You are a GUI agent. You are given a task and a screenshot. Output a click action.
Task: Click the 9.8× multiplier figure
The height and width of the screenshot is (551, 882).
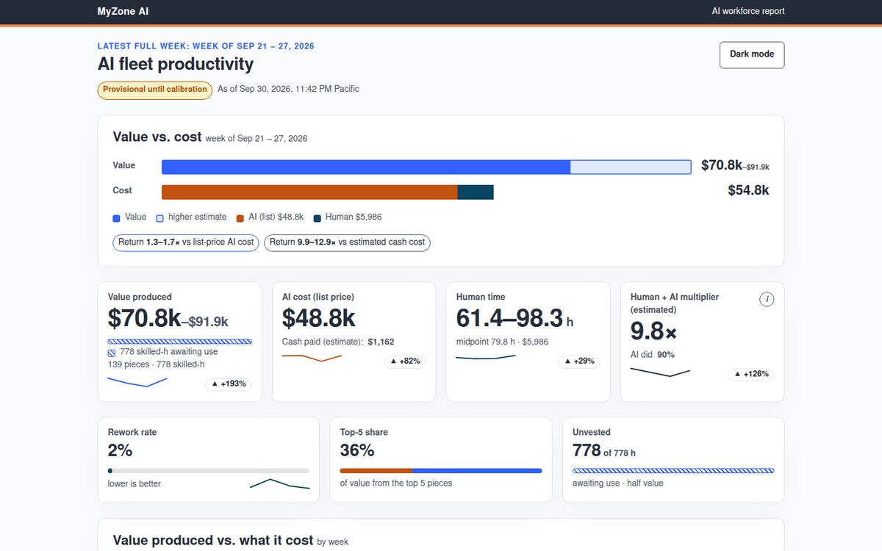(653, 331)
